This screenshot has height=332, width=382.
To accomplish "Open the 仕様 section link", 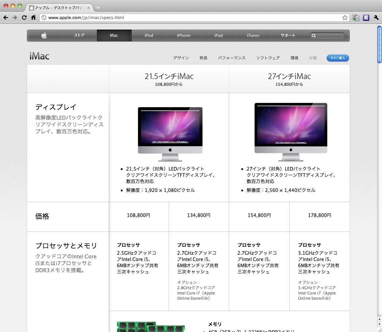I will coord(313,58).
